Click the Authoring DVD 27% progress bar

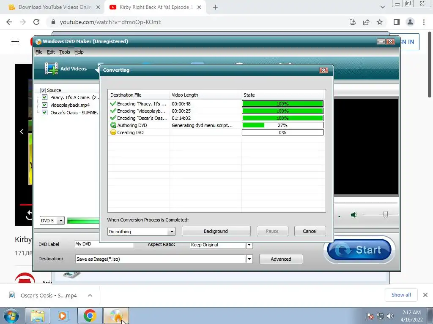(282, 125)
